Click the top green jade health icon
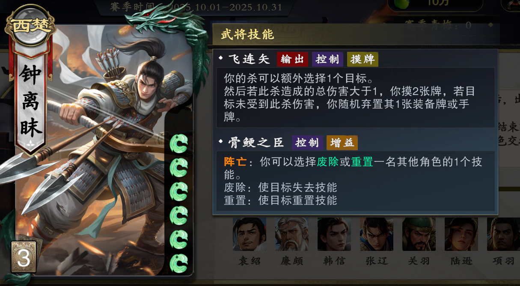The image size is (520, 286). pyautogui.click(x=178, y=143)
